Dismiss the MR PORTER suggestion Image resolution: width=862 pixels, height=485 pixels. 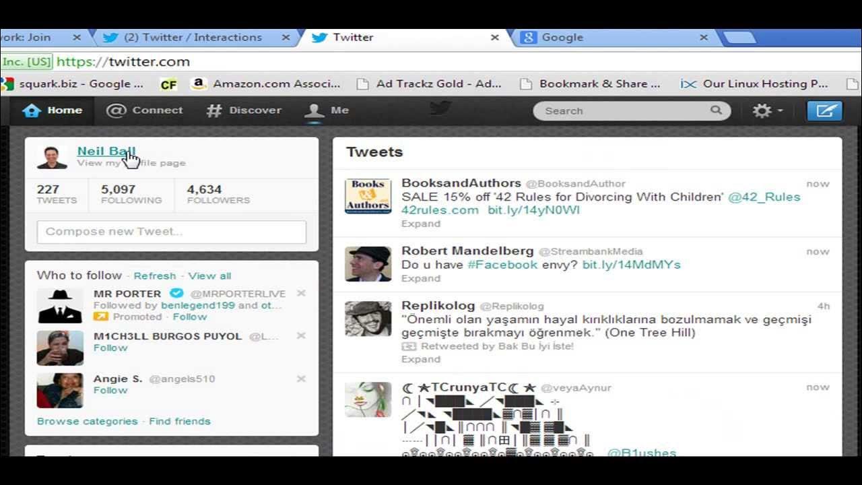[301, 293]
